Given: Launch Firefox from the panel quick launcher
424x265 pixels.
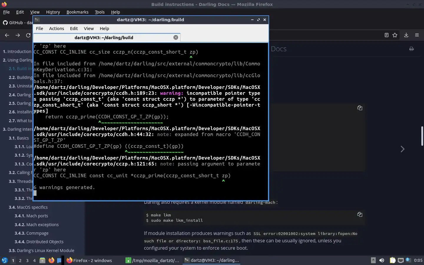Looking at the screenshot, I should 51,260.
